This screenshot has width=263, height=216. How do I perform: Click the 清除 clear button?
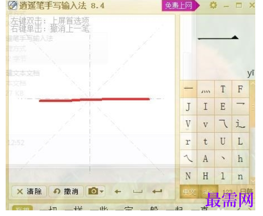(x=29, y=191)
